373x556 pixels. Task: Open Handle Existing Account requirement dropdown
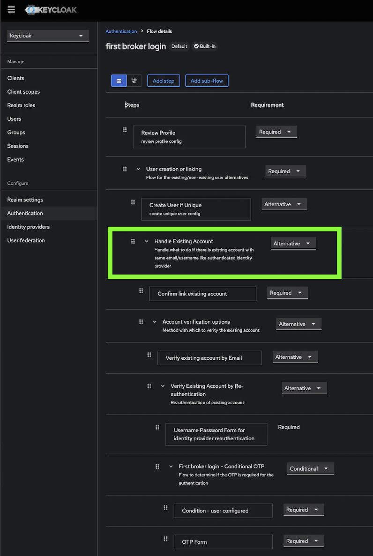[x=293, y=244]
